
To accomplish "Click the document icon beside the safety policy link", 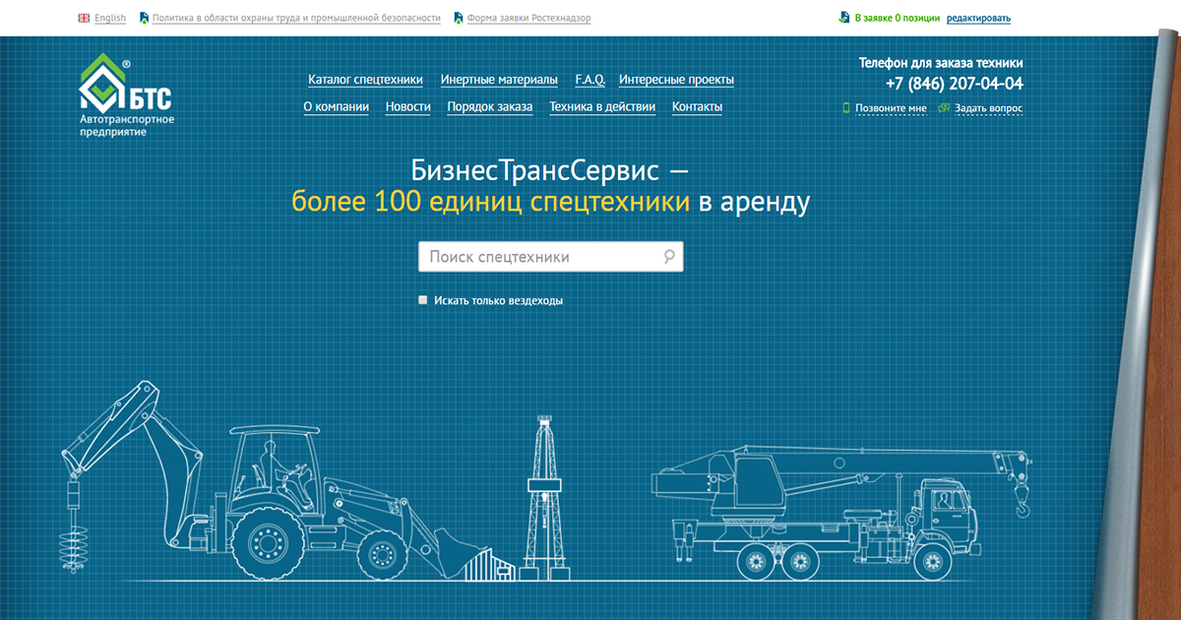I will click(145, 18).
